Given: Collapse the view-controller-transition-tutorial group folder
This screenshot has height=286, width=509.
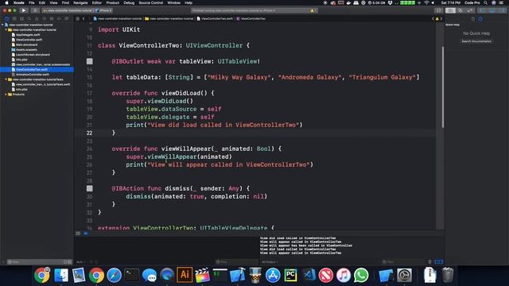Looking at the screenshot, I should click(x=6, y=30).
